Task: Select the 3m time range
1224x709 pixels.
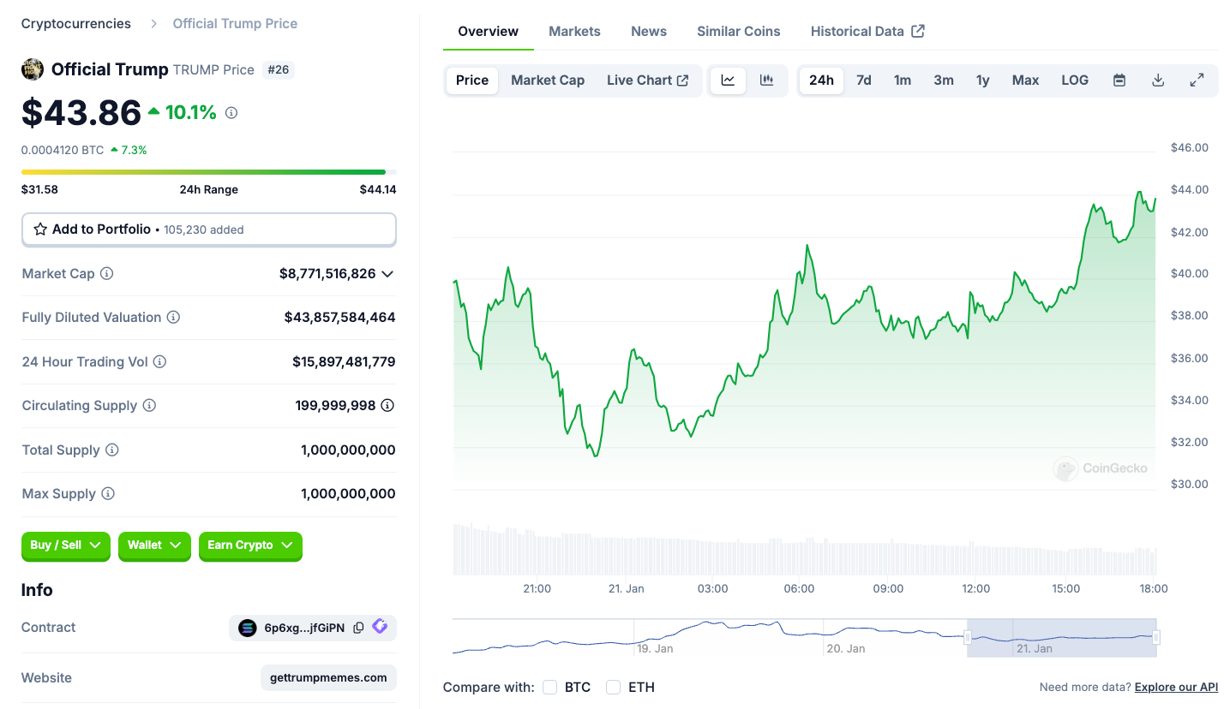Action: pyautogui.click(x=944, y=80)
